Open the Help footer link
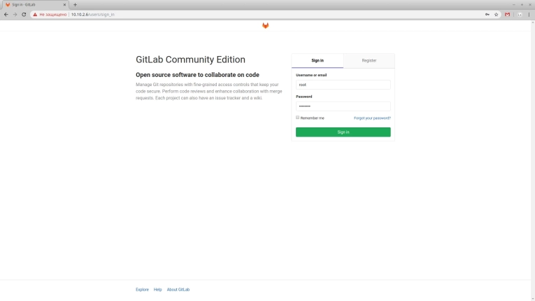Screen dimensions: 535x301 157,289
